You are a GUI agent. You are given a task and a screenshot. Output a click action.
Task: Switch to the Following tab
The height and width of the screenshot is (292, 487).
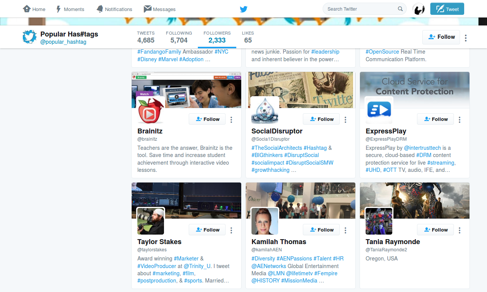179,37
